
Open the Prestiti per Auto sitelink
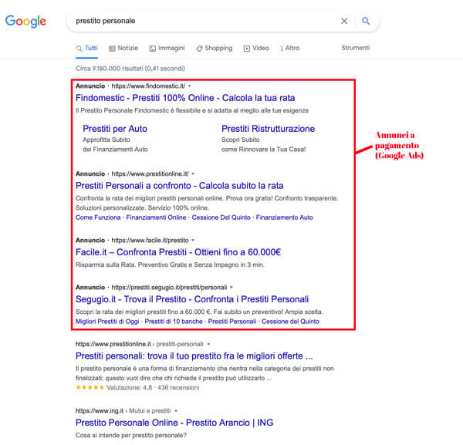(114, 129)
